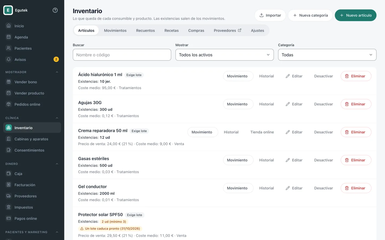The width and height of the screenshot is (385, 240).
Task: Collapse the DINERO sidebar section
Action: (57, 164)
